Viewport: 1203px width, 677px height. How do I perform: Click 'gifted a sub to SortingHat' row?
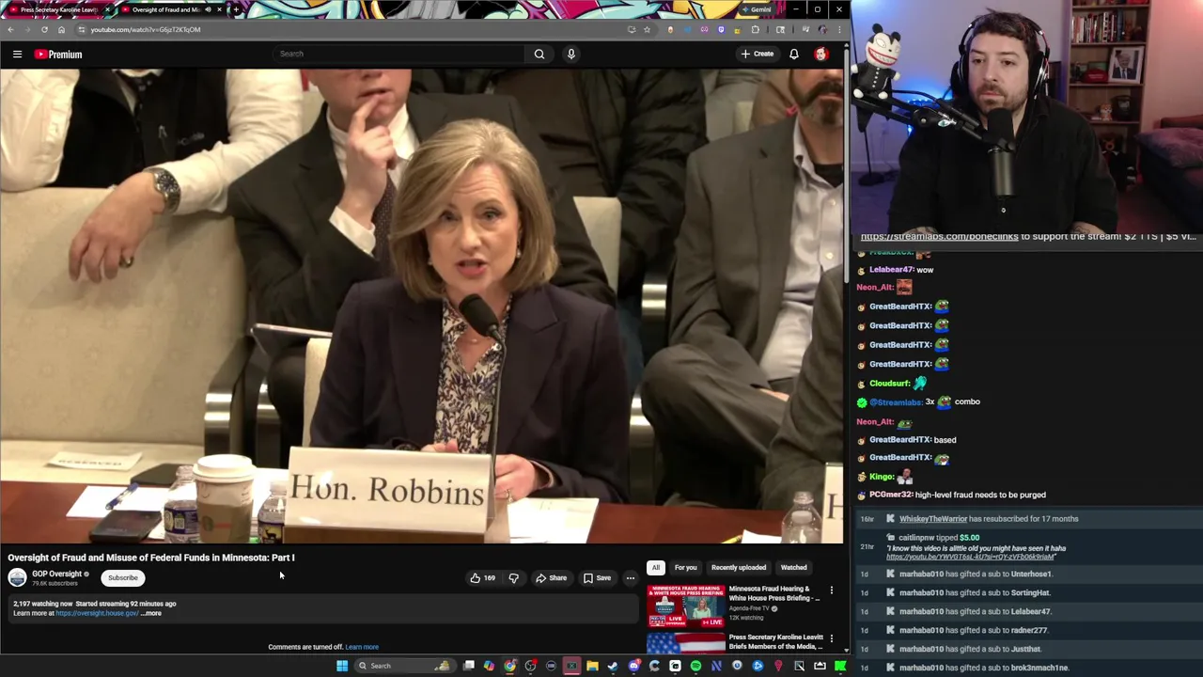pos(1029,592)
